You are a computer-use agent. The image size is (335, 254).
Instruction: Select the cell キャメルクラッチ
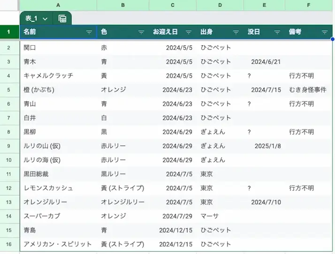(58, 76)
